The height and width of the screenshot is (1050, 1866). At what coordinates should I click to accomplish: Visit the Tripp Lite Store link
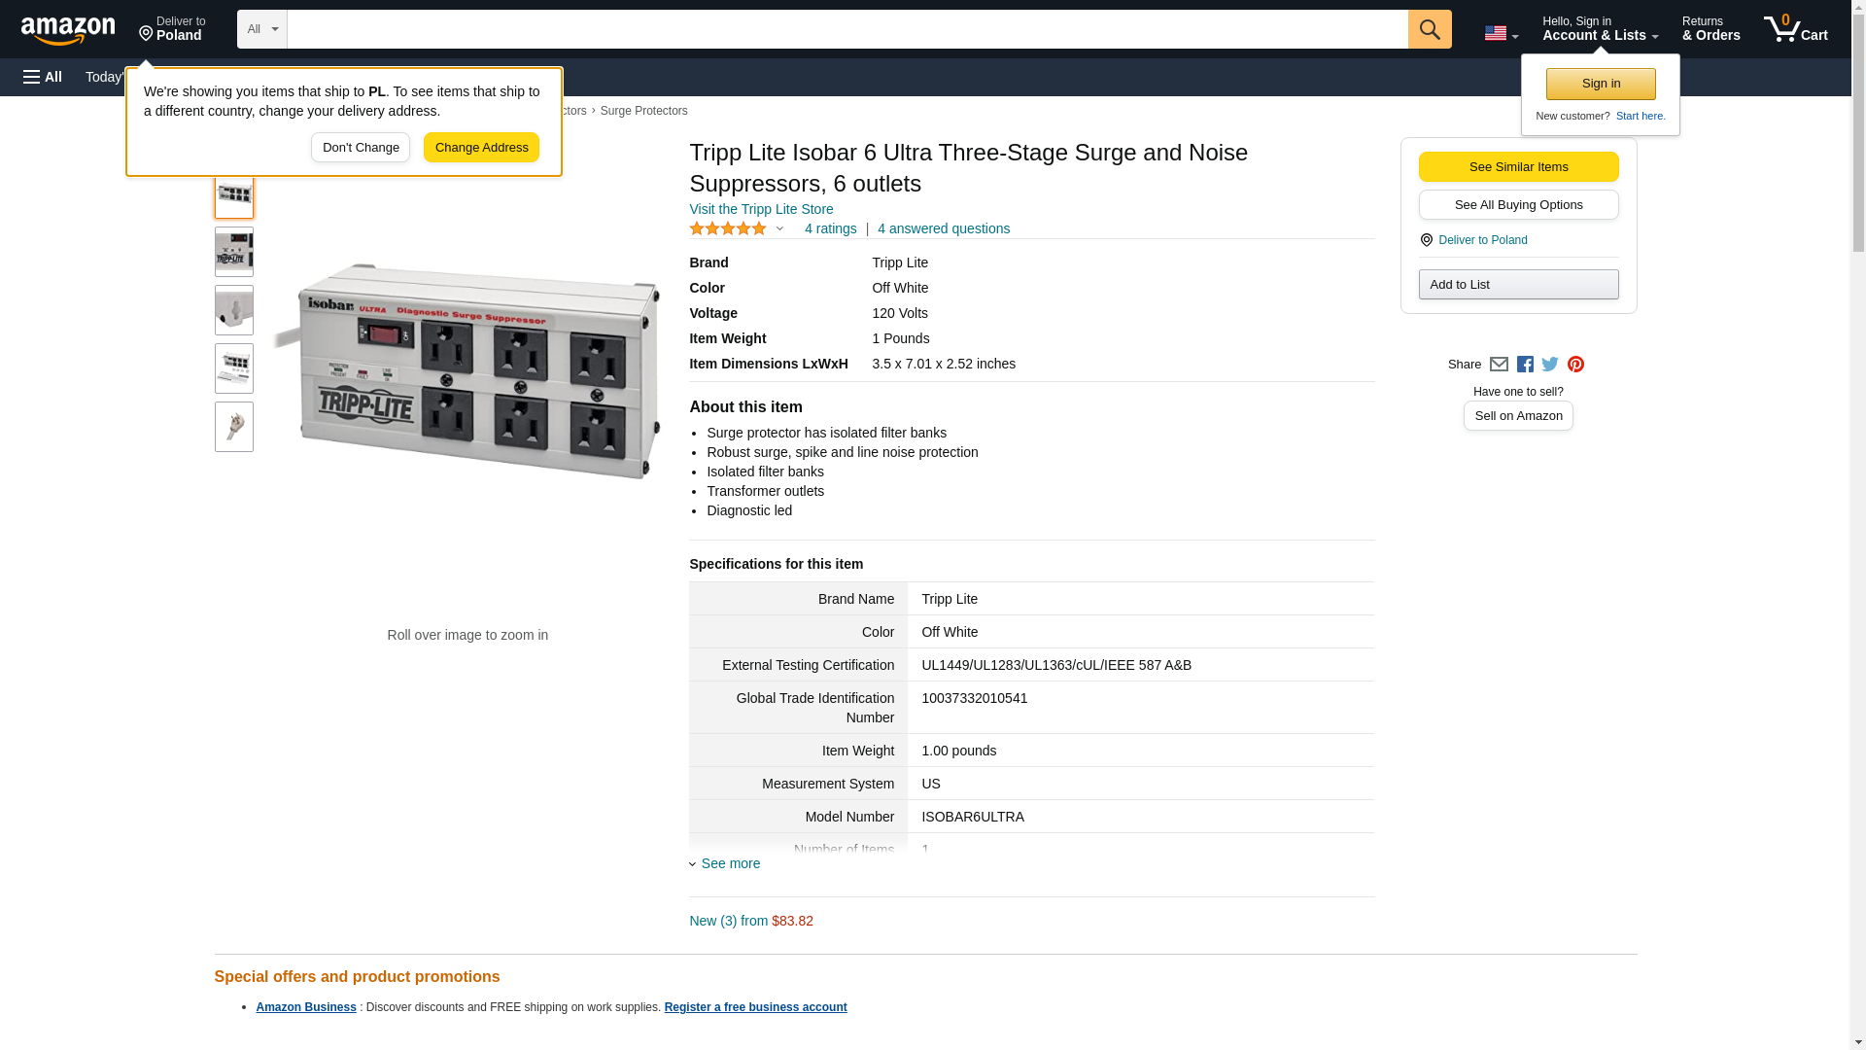(x=761, y=209)
